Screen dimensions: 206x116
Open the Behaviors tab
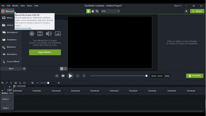click(9, 47)
